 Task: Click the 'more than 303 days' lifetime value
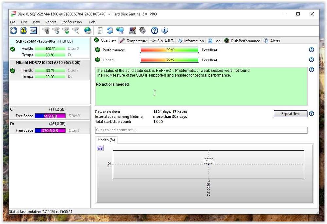pos(170,117)
